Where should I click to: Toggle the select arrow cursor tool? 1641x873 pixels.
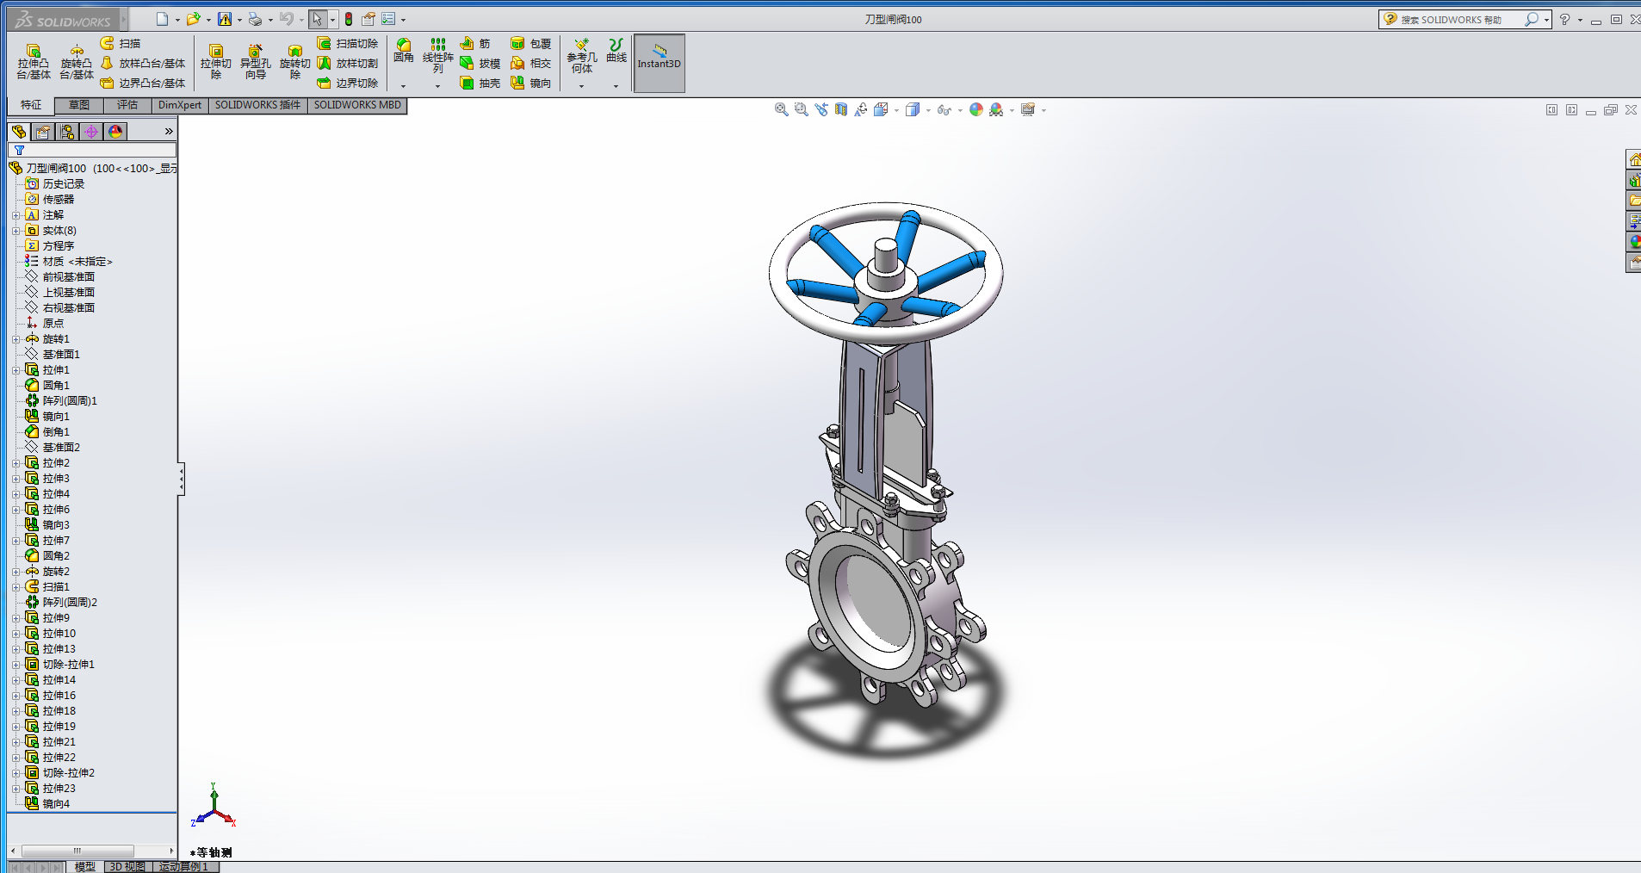[318, 19]
